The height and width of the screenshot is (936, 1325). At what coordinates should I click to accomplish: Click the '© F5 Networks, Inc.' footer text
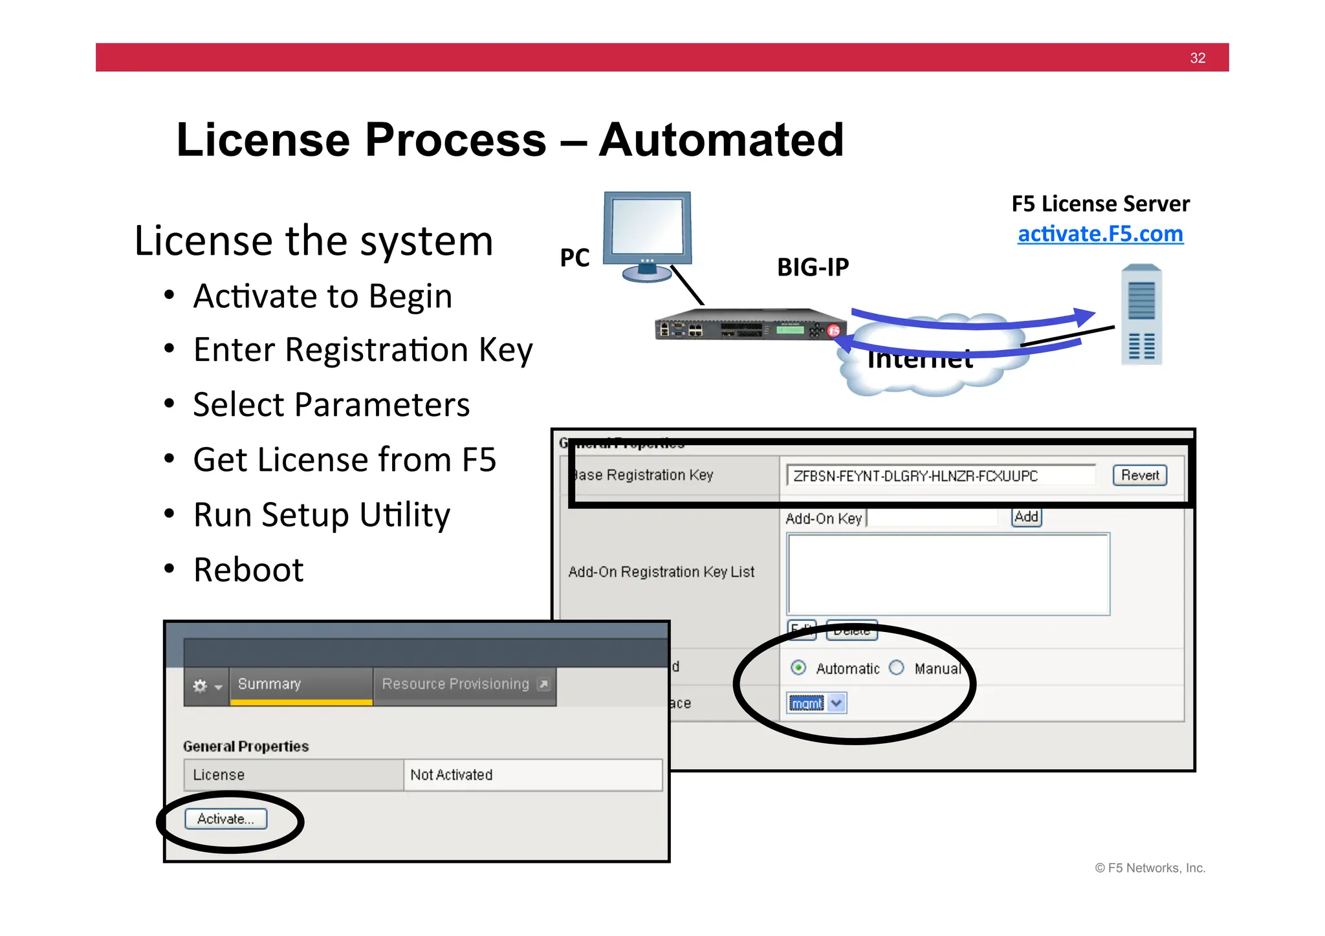coord(1150,868)
